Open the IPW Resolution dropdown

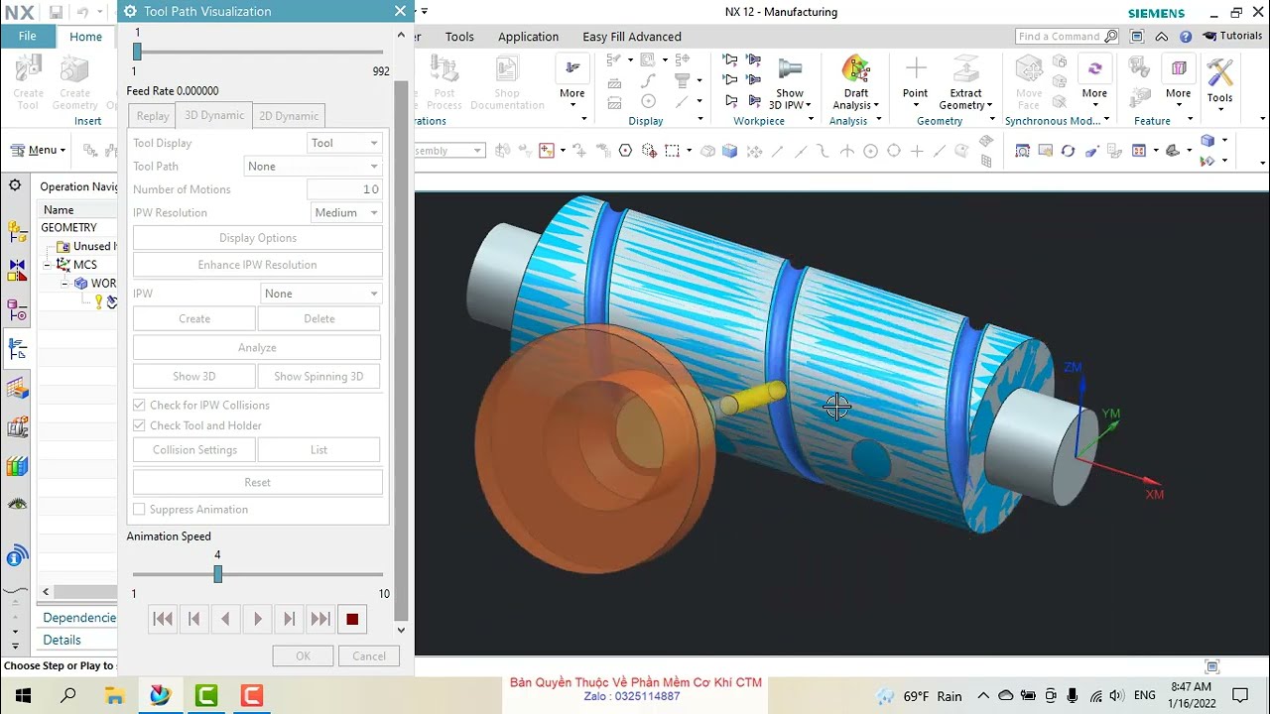coord(346,212)
